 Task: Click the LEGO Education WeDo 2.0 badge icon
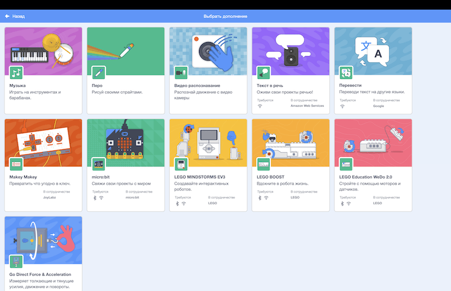coord(346,164)
